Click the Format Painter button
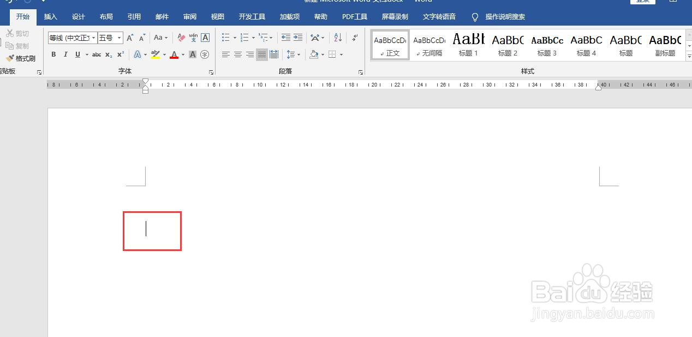692x337 pixels. pyautogui.click(x=21, y=58)
